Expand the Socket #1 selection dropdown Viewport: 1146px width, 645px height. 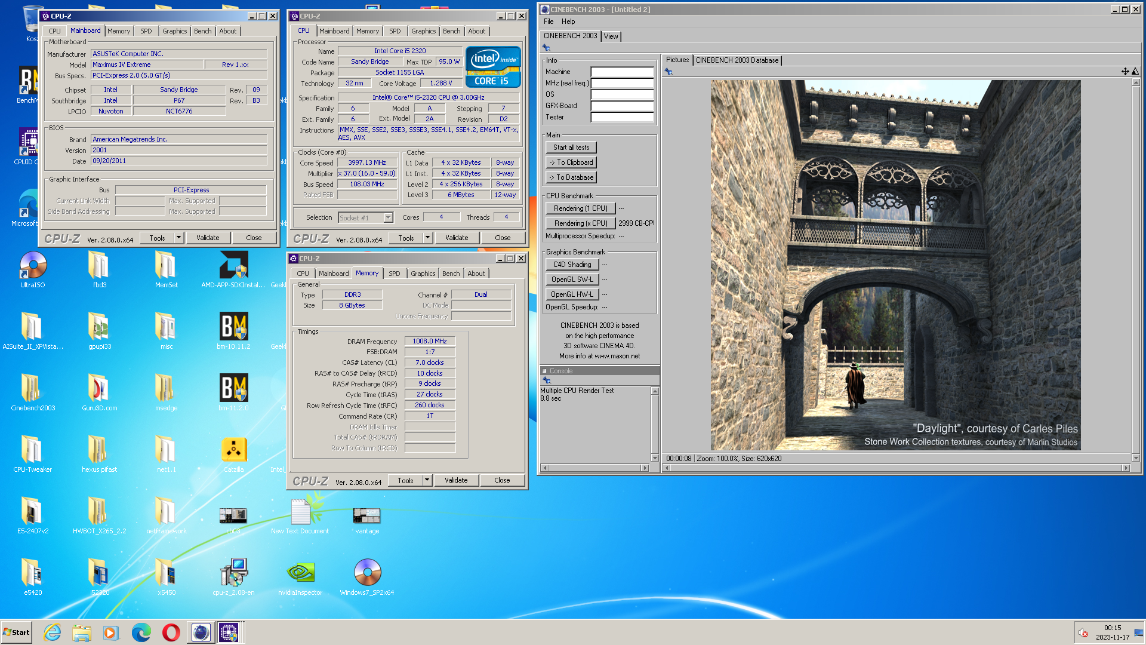click(389, 218)
